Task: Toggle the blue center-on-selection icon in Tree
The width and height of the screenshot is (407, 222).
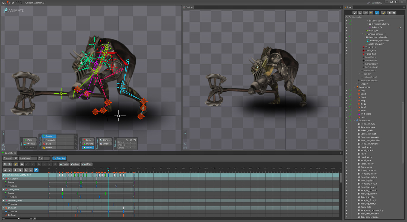Action: tap(377, 13)
